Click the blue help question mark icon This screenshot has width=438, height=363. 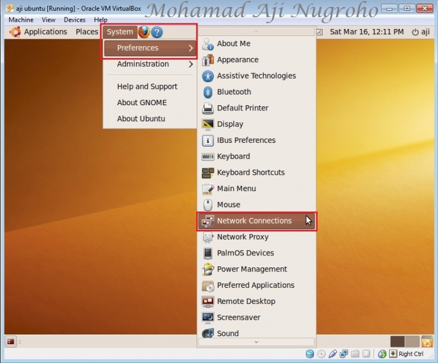pos(156,32)
